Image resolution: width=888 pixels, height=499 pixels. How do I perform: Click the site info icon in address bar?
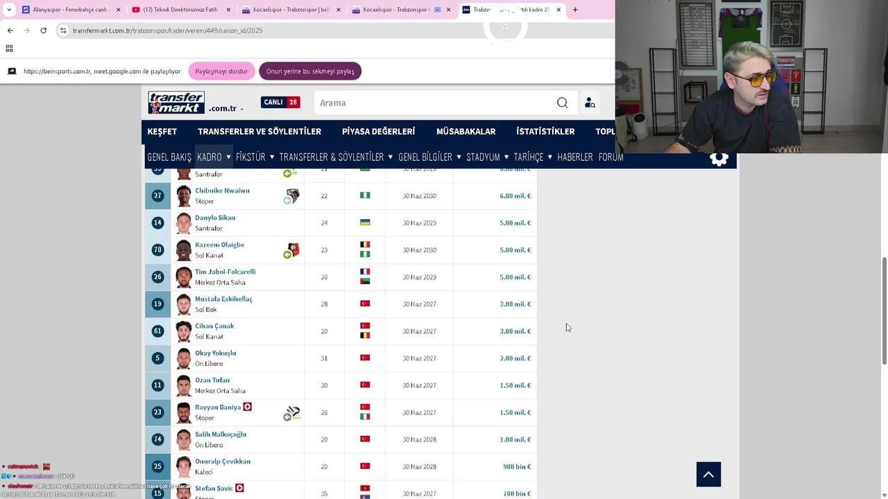[x=63, y=30]
